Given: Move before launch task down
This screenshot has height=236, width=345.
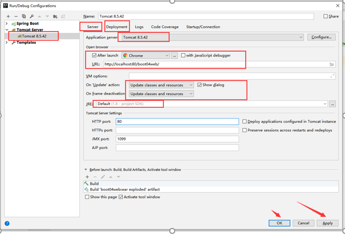Looking at the screenshot, I should [119, 177].
